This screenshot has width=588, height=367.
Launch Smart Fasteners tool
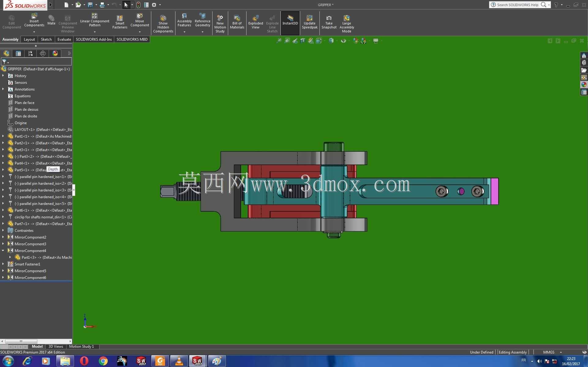pyautogui.click(x=120, y=22)
